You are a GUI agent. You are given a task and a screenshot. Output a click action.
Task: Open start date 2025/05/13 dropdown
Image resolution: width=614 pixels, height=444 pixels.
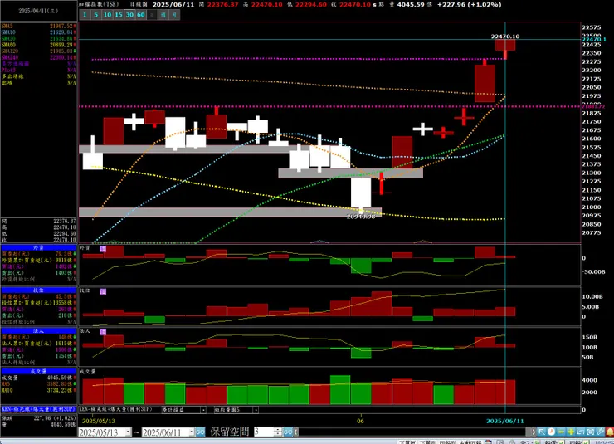click(128, 432)
